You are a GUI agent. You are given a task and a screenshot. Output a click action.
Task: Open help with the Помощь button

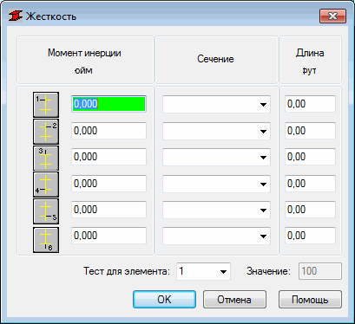(x=310, y=300)
